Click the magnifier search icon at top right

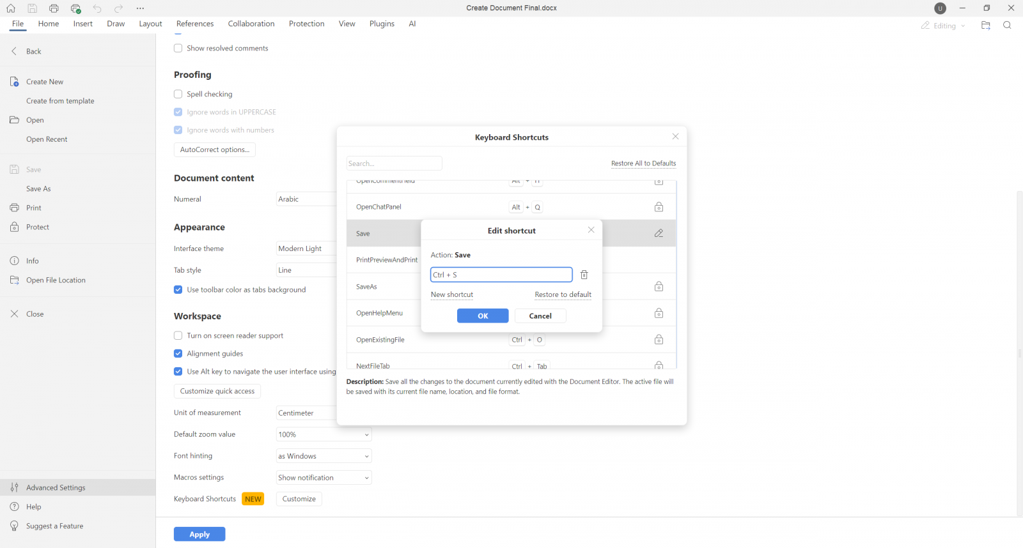(x=1007, y=26)
